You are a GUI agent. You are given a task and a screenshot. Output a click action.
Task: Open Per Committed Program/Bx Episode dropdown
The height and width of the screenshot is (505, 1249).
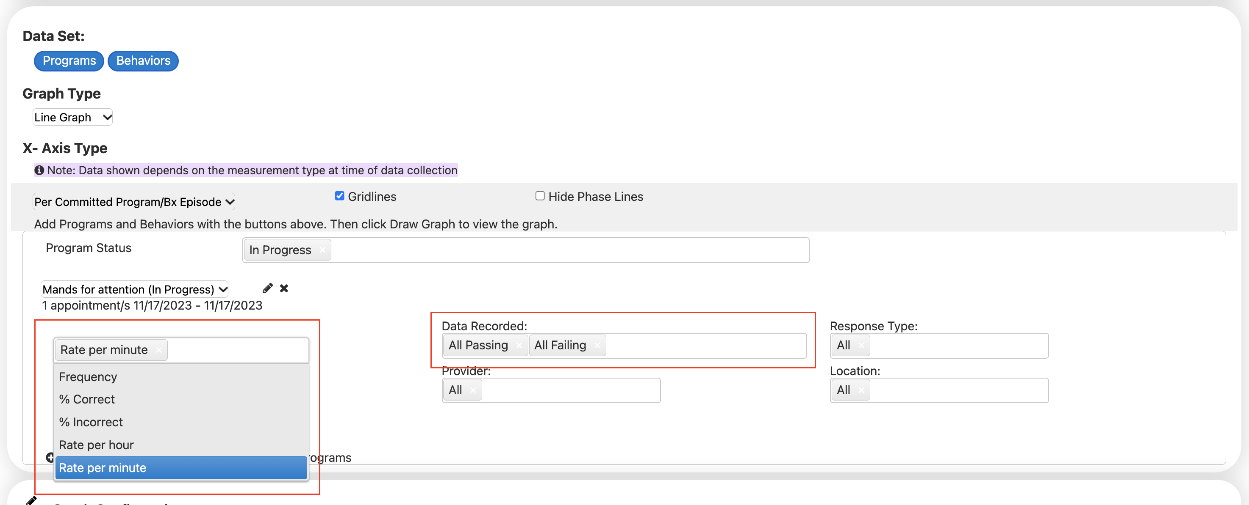tap(134, 202)
